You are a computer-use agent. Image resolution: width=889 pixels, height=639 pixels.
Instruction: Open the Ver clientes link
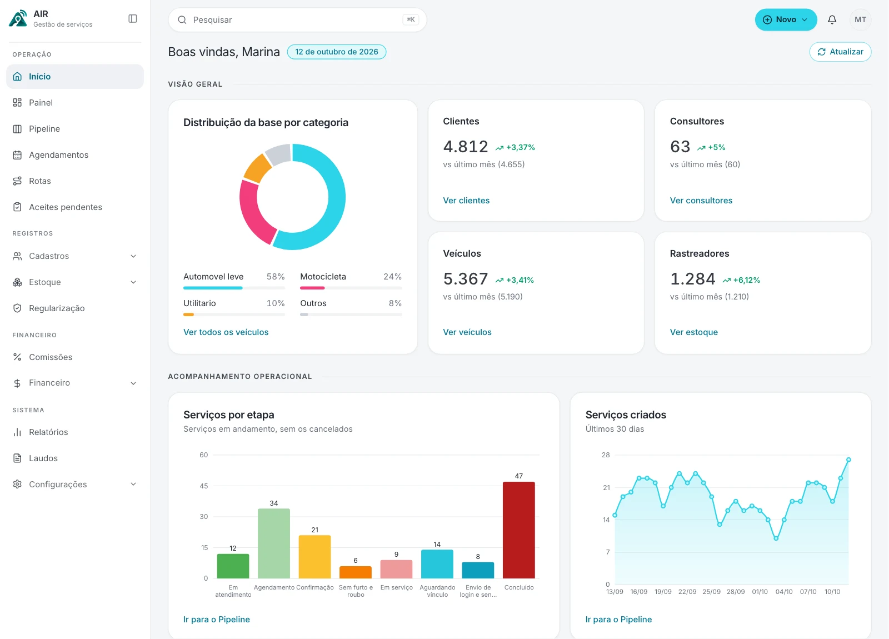pyautogui.click(x=466, y=201)
